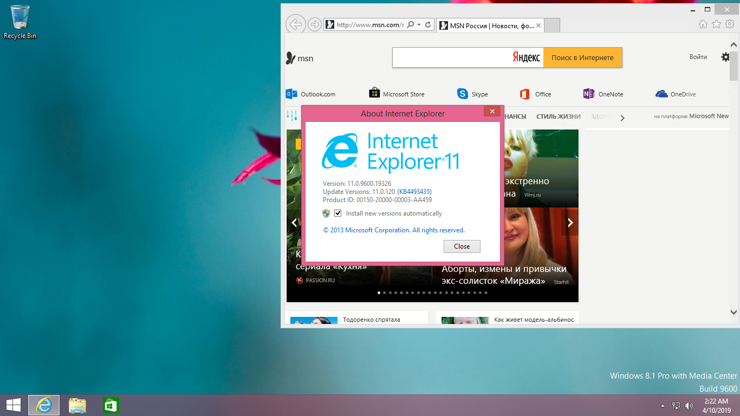Select the MSN Россия tab
This screenshot has height=416, width=740.
(490, 25)
